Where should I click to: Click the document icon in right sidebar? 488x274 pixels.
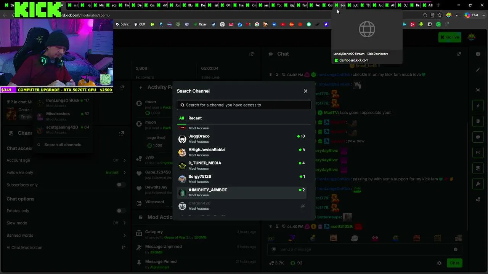[x=478, y=121]
